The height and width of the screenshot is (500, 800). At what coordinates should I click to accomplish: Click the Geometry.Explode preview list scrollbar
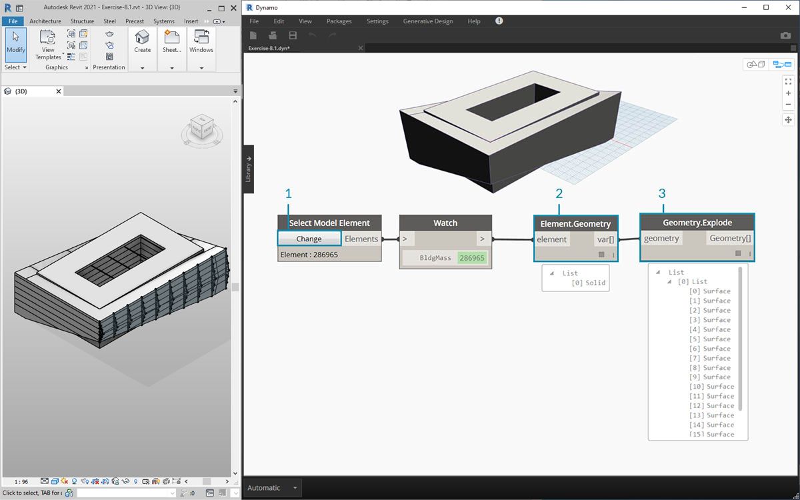pos(740,339)
